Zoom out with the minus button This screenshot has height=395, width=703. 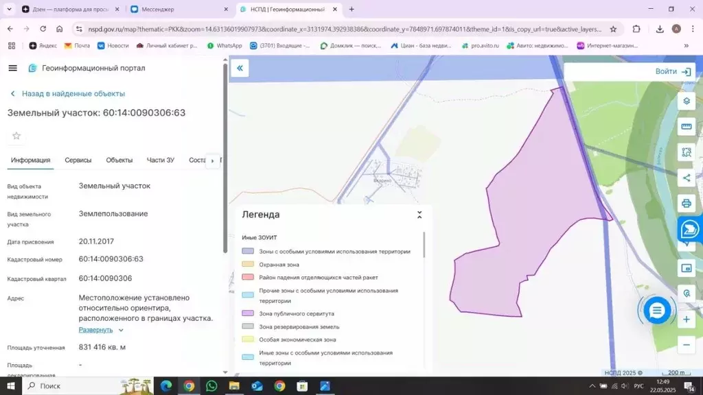click(x=687, y=345)
